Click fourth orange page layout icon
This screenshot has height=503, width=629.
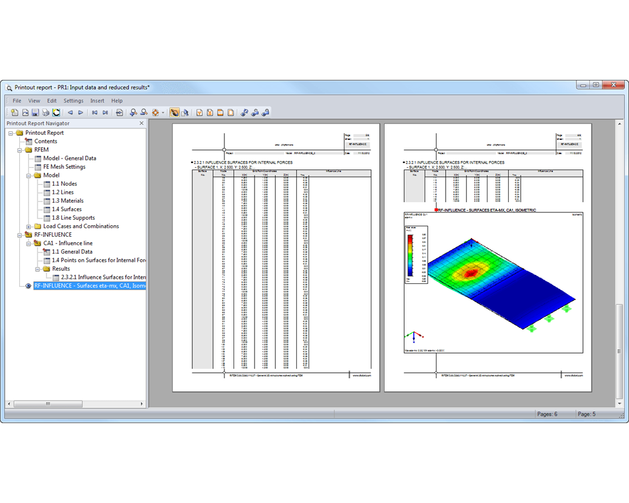230,113
